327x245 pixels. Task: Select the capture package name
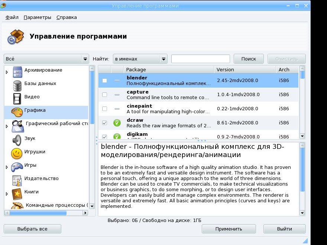click(x=137, y=92)
